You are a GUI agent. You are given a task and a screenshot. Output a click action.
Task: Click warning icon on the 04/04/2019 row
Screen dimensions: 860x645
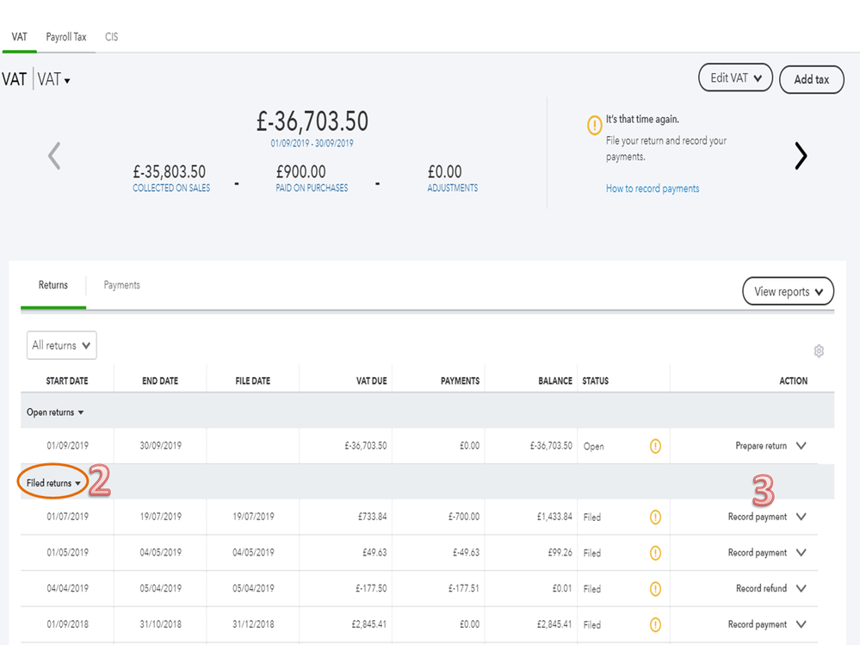pyautogui.click(x=655, y=589)
